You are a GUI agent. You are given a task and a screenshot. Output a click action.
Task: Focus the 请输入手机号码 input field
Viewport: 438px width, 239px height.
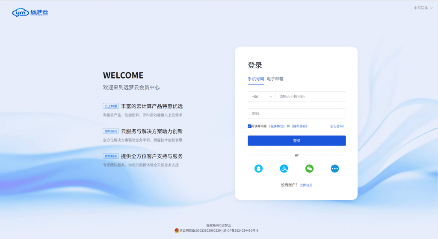coord(310,96)
